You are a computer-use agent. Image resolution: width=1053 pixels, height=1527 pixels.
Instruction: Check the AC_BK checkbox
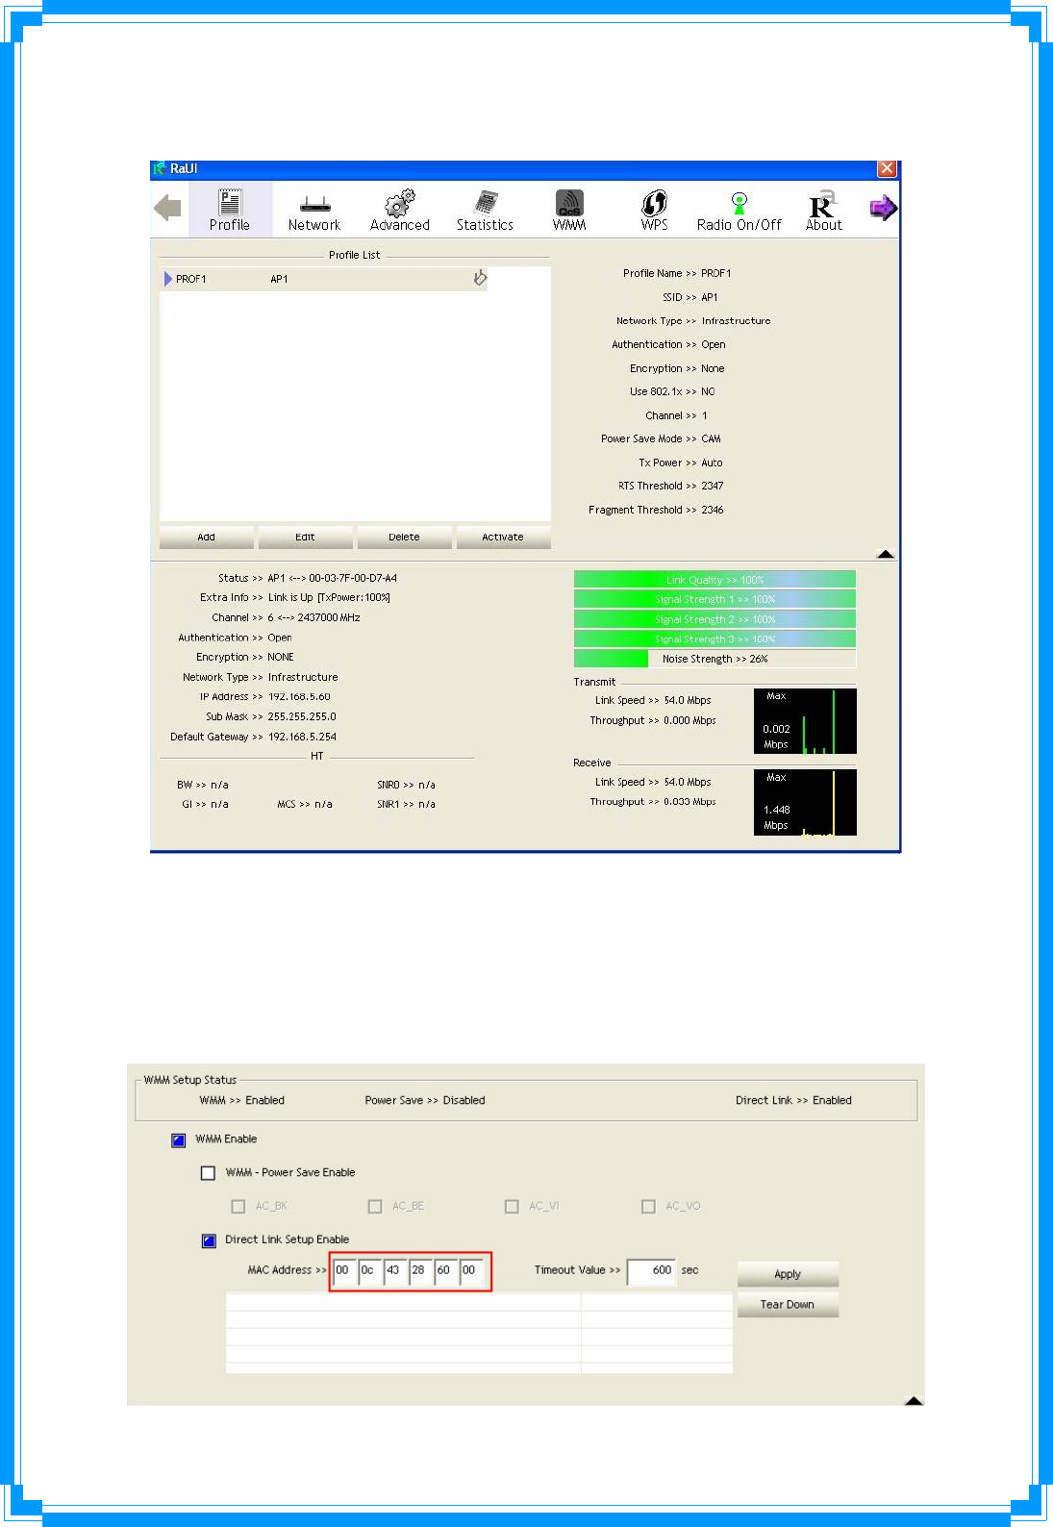coord(238,1206)
